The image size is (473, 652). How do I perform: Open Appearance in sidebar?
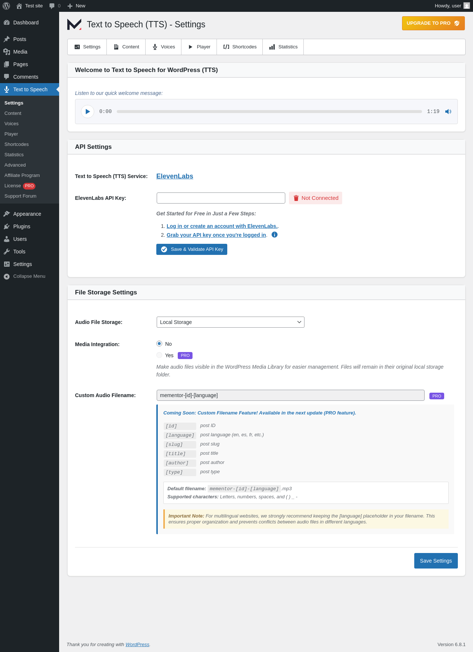click(x=30, y=214)
